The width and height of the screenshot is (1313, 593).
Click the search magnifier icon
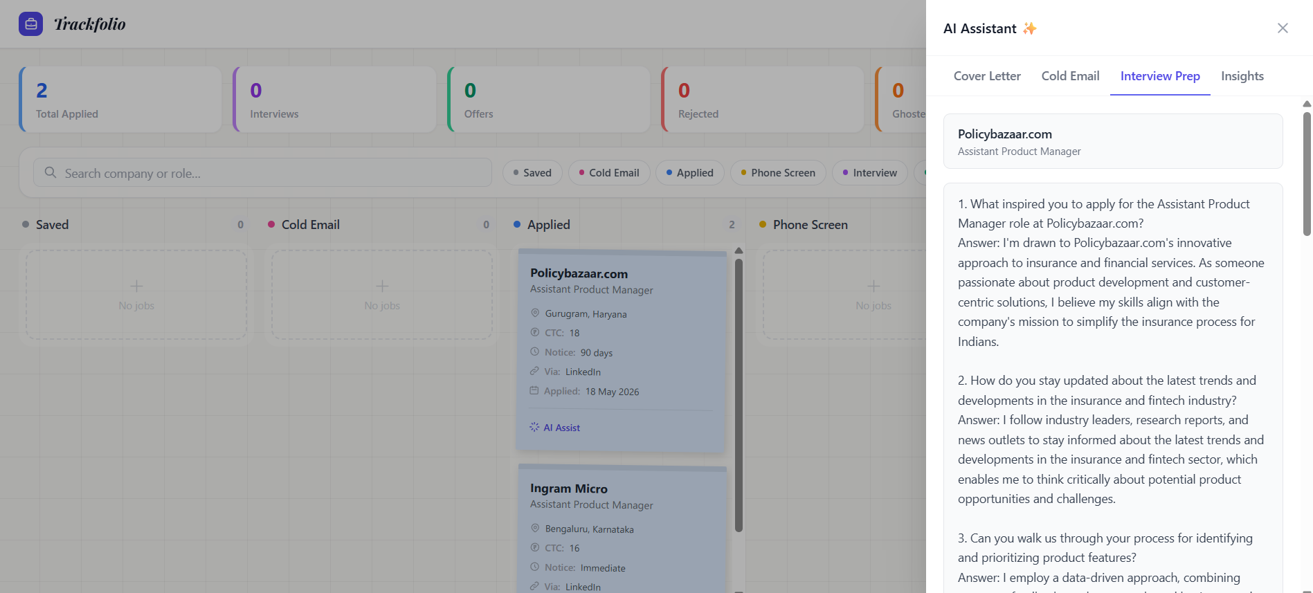tap(51, 172)
